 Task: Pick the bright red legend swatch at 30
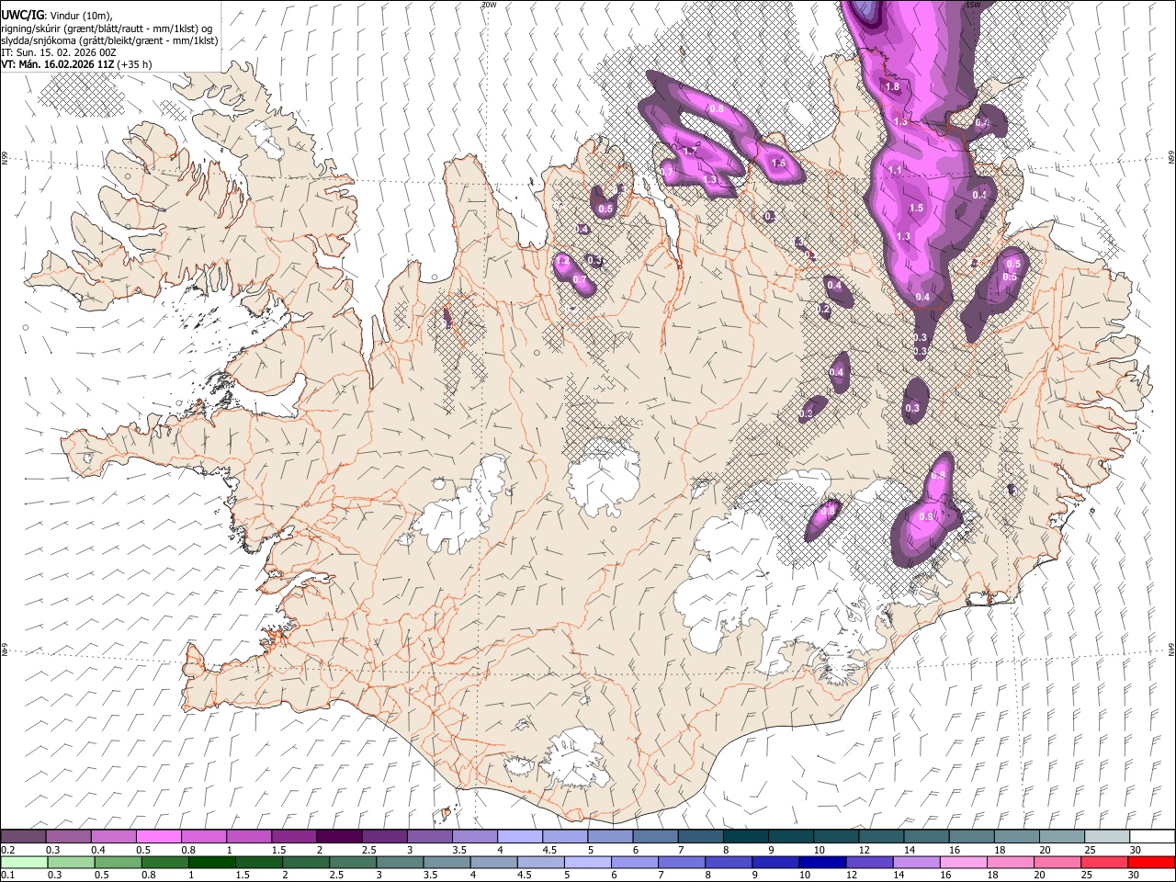(x=1150, y=862)
